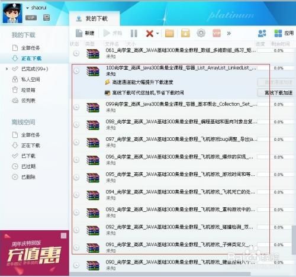The height and width of the screenshot is (277, 296).
Task: Click the VIP badge under username
Action: [31, 18]
